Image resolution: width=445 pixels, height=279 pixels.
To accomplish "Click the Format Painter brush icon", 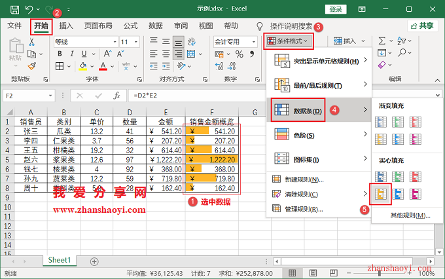I will click(x=32, y=66).
